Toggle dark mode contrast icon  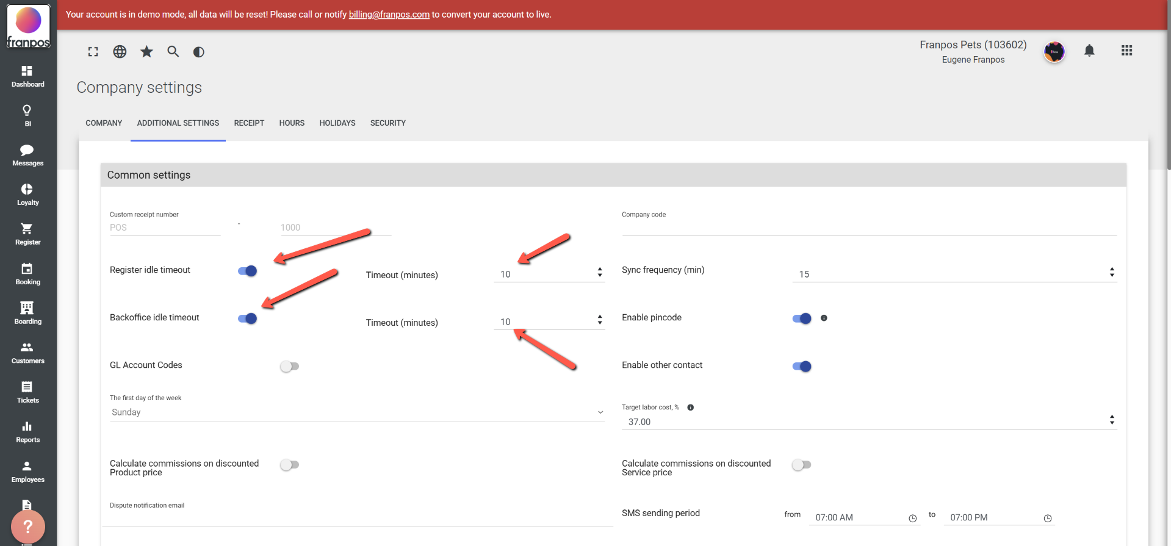(x=199, y=52)
